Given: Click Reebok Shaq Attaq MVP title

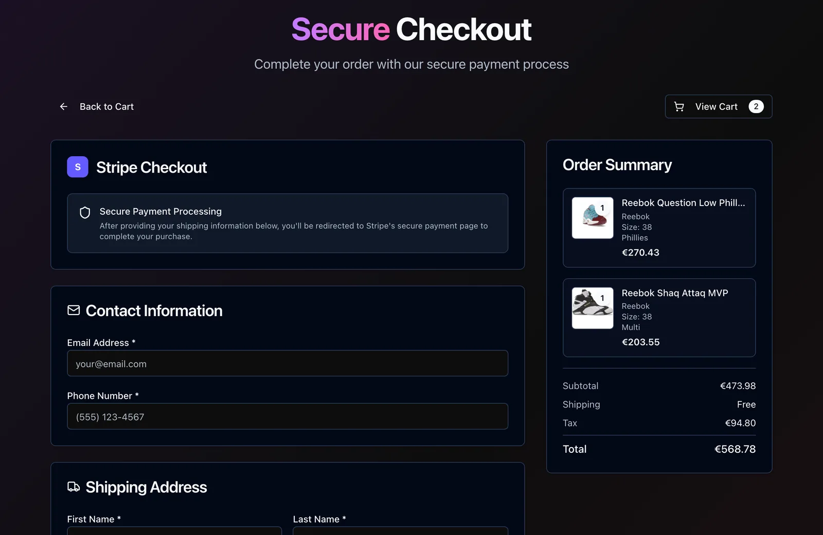Looking at the screenshot, I should click(x=675, y=293).
